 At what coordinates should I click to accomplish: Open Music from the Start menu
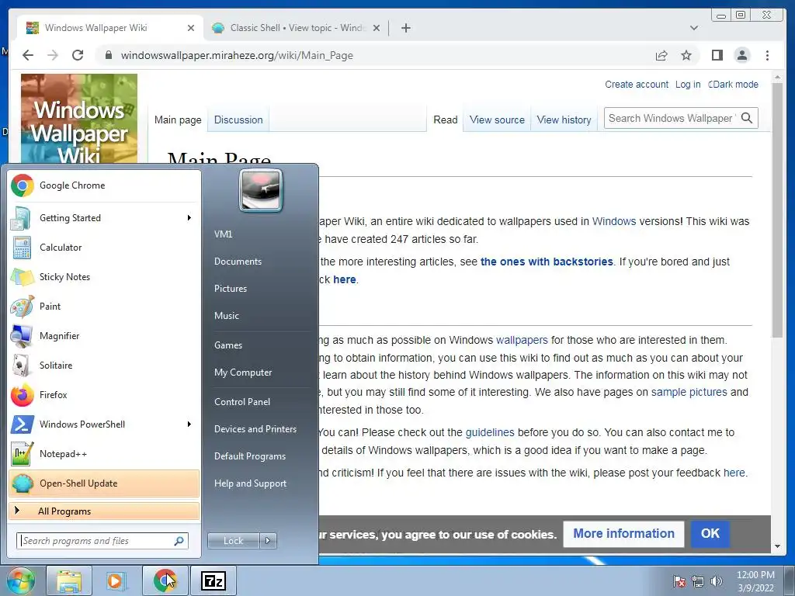tap(227, 316)
